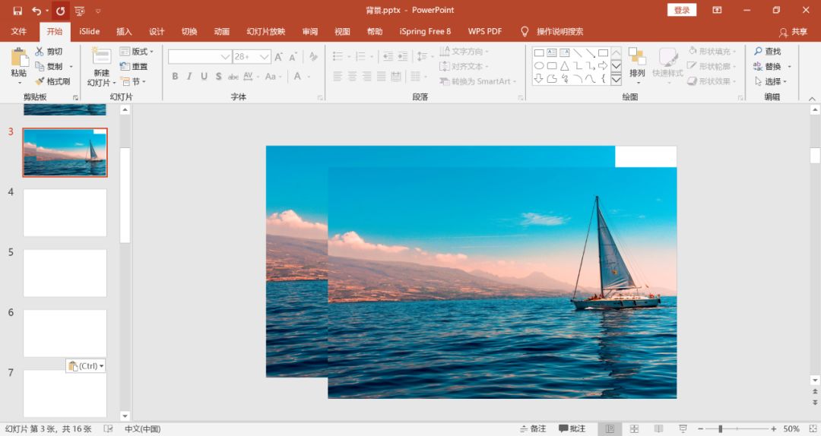Toggle the Comments (批注) pane
Screen dimensions: 821x436
572,429
